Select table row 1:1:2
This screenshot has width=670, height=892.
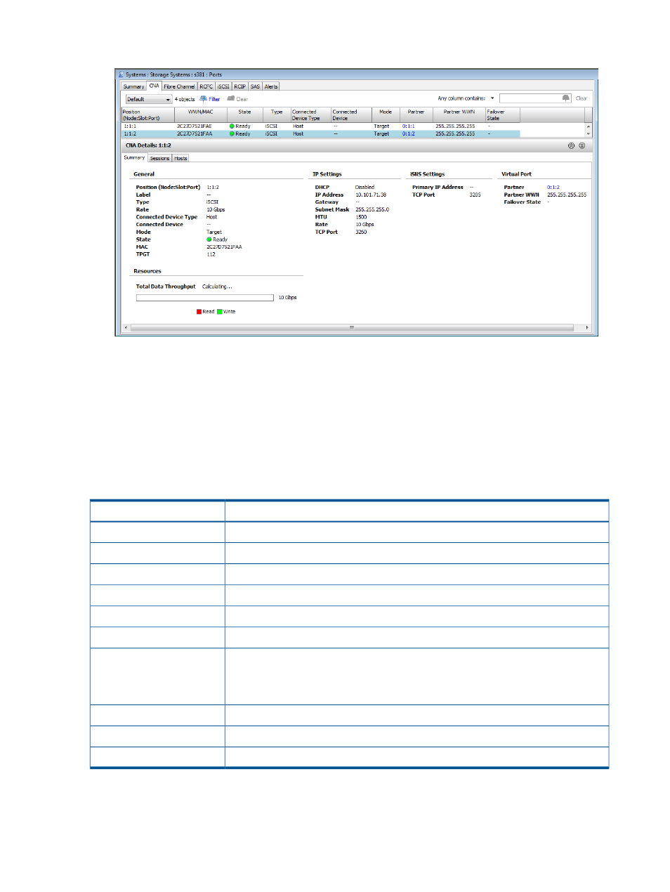[321, 133]
